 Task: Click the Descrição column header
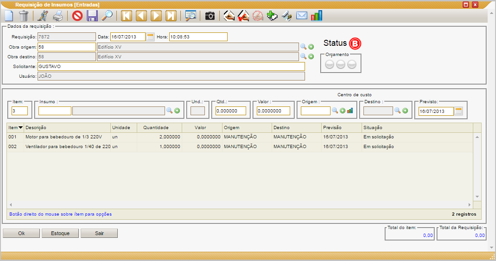click(67, 128)
